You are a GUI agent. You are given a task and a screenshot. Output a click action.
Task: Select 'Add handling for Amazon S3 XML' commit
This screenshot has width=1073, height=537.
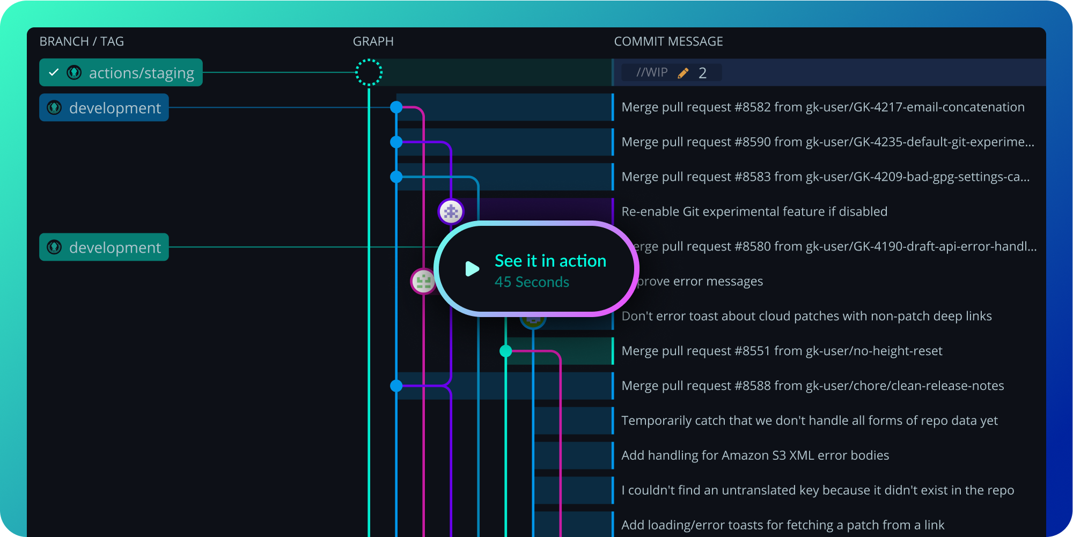(755, 455)
